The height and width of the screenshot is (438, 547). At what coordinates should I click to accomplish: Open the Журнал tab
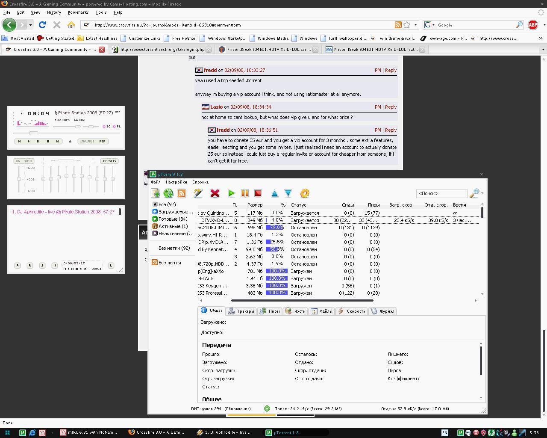[382, 311]
